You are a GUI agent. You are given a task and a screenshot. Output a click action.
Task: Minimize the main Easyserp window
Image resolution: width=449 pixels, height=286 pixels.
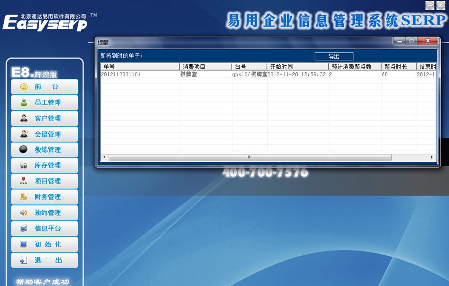(430, 5)
